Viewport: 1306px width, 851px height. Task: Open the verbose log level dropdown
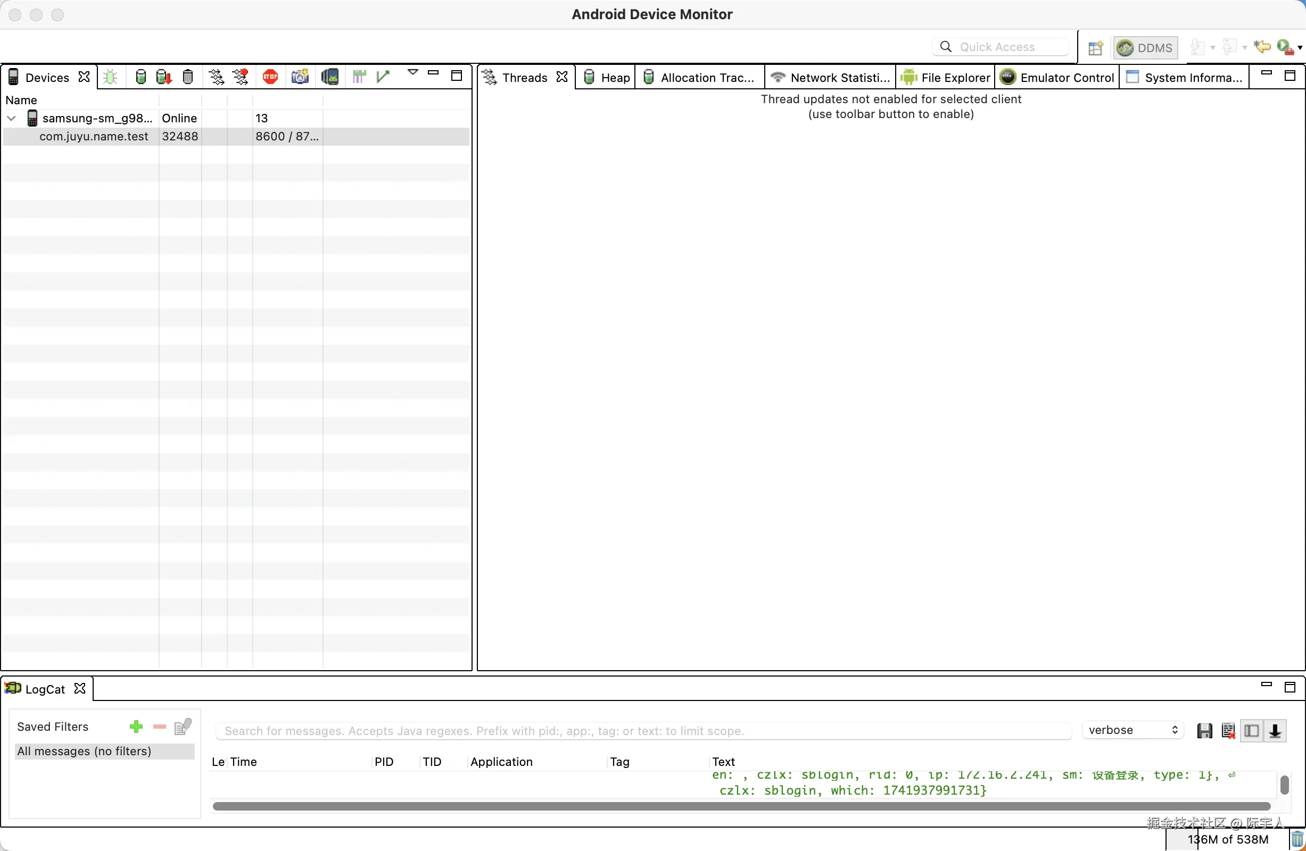pyautogui.click(x=1133, y=730)
